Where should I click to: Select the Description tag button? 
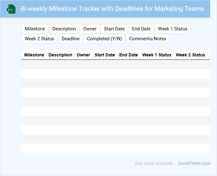[64, 29]
